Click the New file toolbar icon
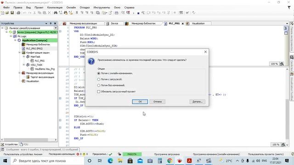Image resolution: width=294 pixels, height=165 pixels. 2,13
